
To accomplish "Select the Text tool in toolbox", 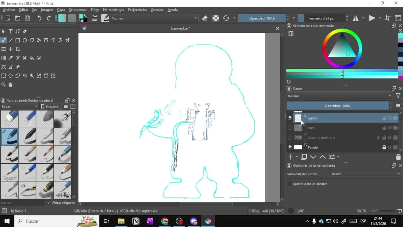I will 10,31.
